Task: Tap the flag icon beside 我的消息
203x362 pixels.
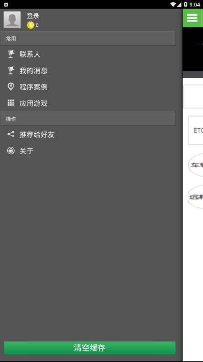Action: 11,70
